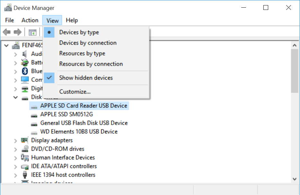The height and width of the screenshot is (195, 300).
Task: Click the show/hide console tree toolbar icon
Action: pos(32,32)
